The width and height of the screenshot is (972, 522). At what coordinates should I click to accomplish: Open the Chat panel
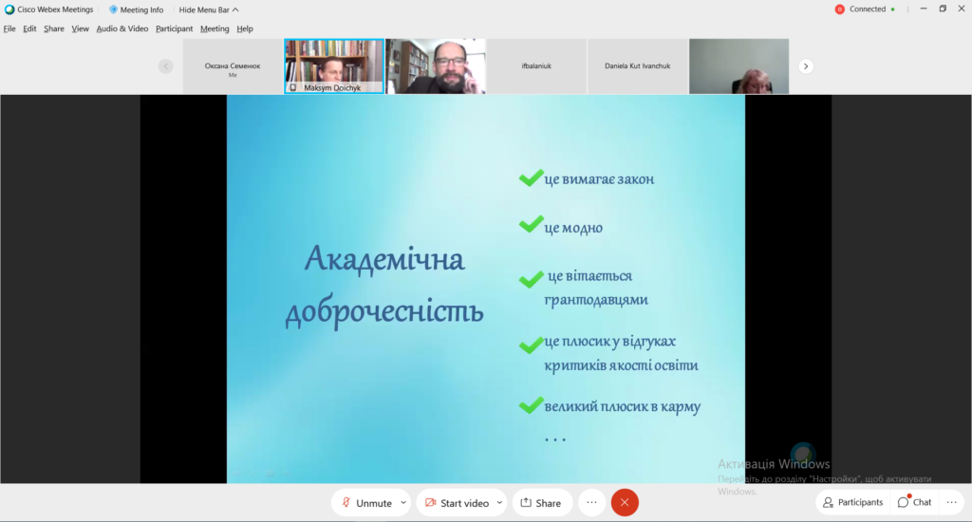click(915, 502)
